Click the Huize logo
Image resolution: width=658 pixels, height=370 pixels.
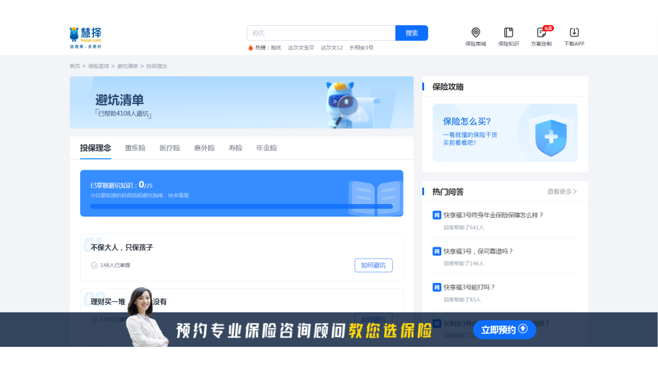pos(86,38)
